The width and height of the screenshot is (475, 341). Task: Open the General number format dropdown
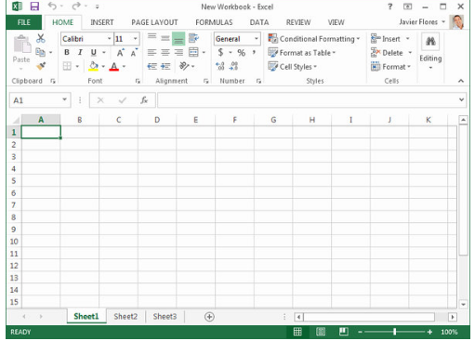click(x=257, y=39)
